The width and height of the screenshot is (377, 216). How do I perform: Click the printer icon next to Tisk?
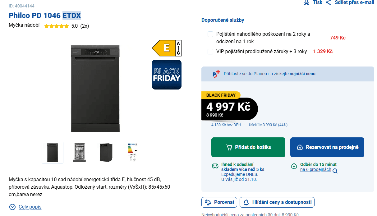coord(306,2)
